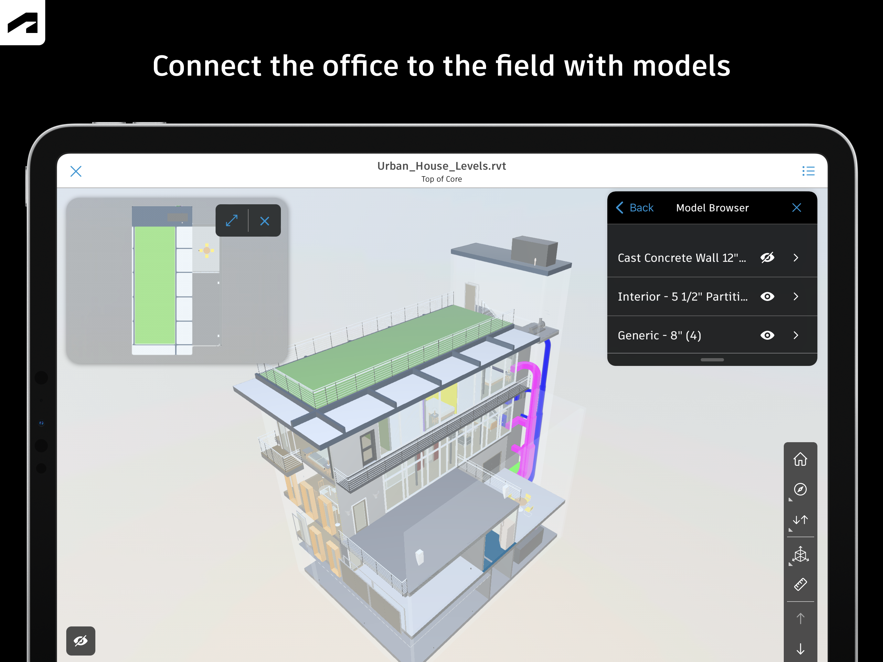
Task: Click the home view icon
Action: (800, 459)
